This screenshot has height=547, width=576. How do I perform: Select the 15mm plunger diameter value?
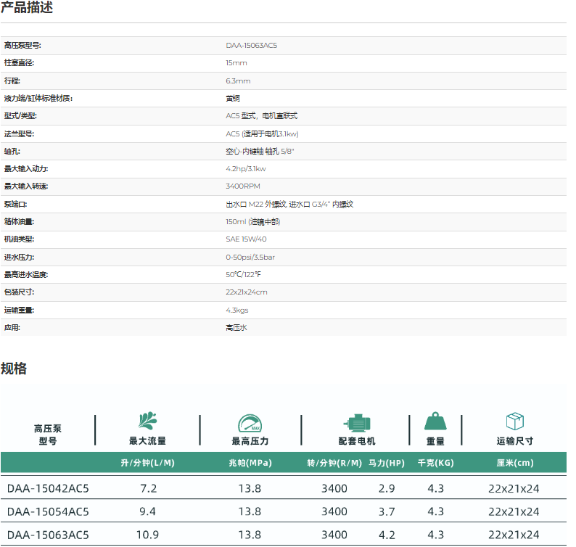click(236, 63)
